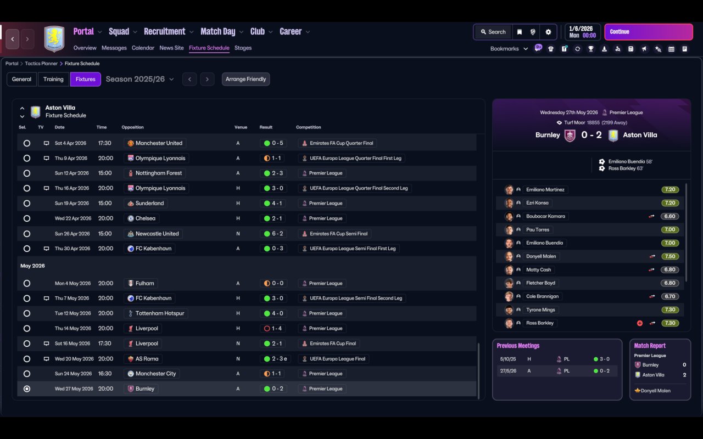Click the fixture list vertical scrollbar
The width and height of the screenshot is (703, 439).
(479, 371)
